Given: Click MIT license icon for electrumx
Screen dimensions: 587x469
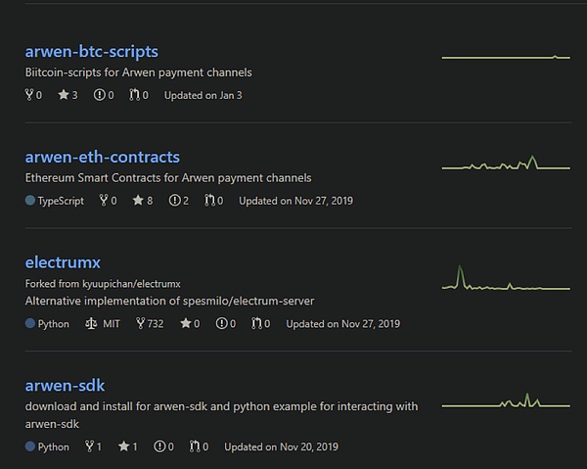Looking at the screenshot, I should tap(91, 323).
